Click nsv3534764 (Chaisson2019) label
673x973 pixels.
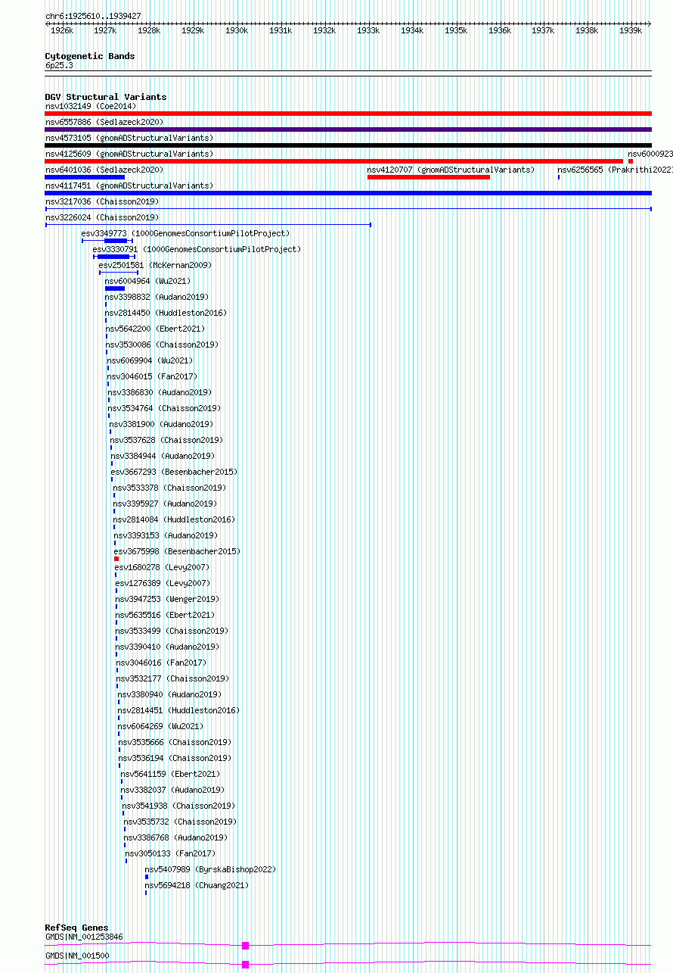[164, 408]
